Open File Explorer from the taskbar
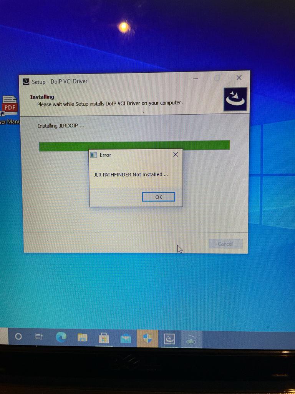 pos(82,337)
